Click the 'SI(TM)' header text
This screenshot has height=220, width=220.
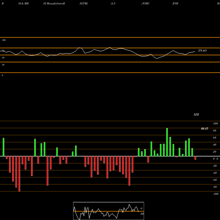tap(84, 4)
